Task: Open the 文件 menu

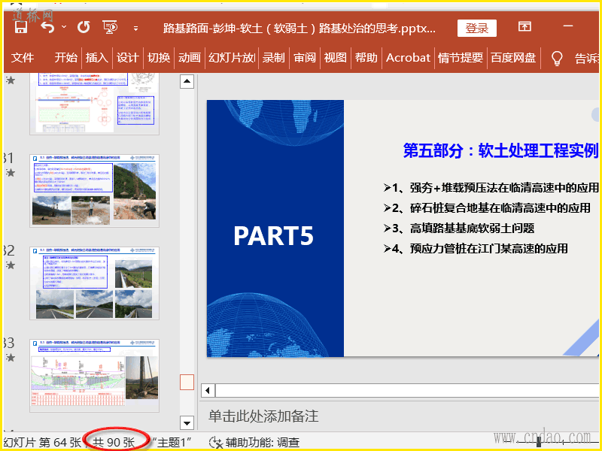Action: tap(23, 58)
